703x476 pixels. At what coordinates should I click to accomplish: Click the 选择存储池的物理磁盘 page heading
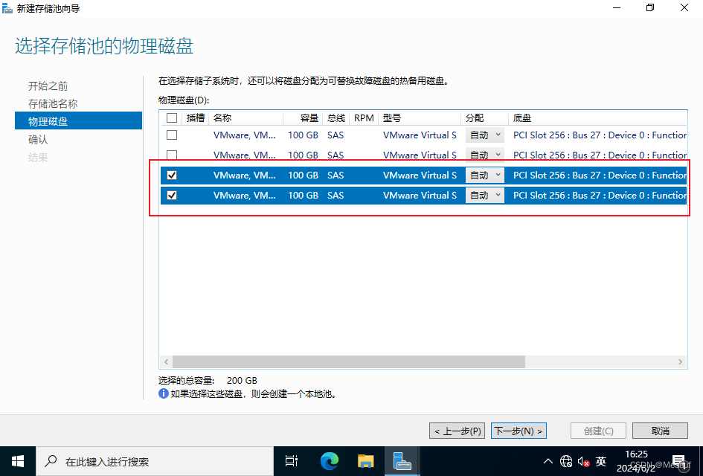tap(104, 46)
